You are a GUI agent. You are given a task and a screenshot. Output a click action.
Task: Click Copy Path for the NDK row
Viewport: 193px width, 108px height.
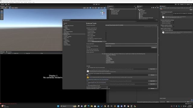click(152, 81)
